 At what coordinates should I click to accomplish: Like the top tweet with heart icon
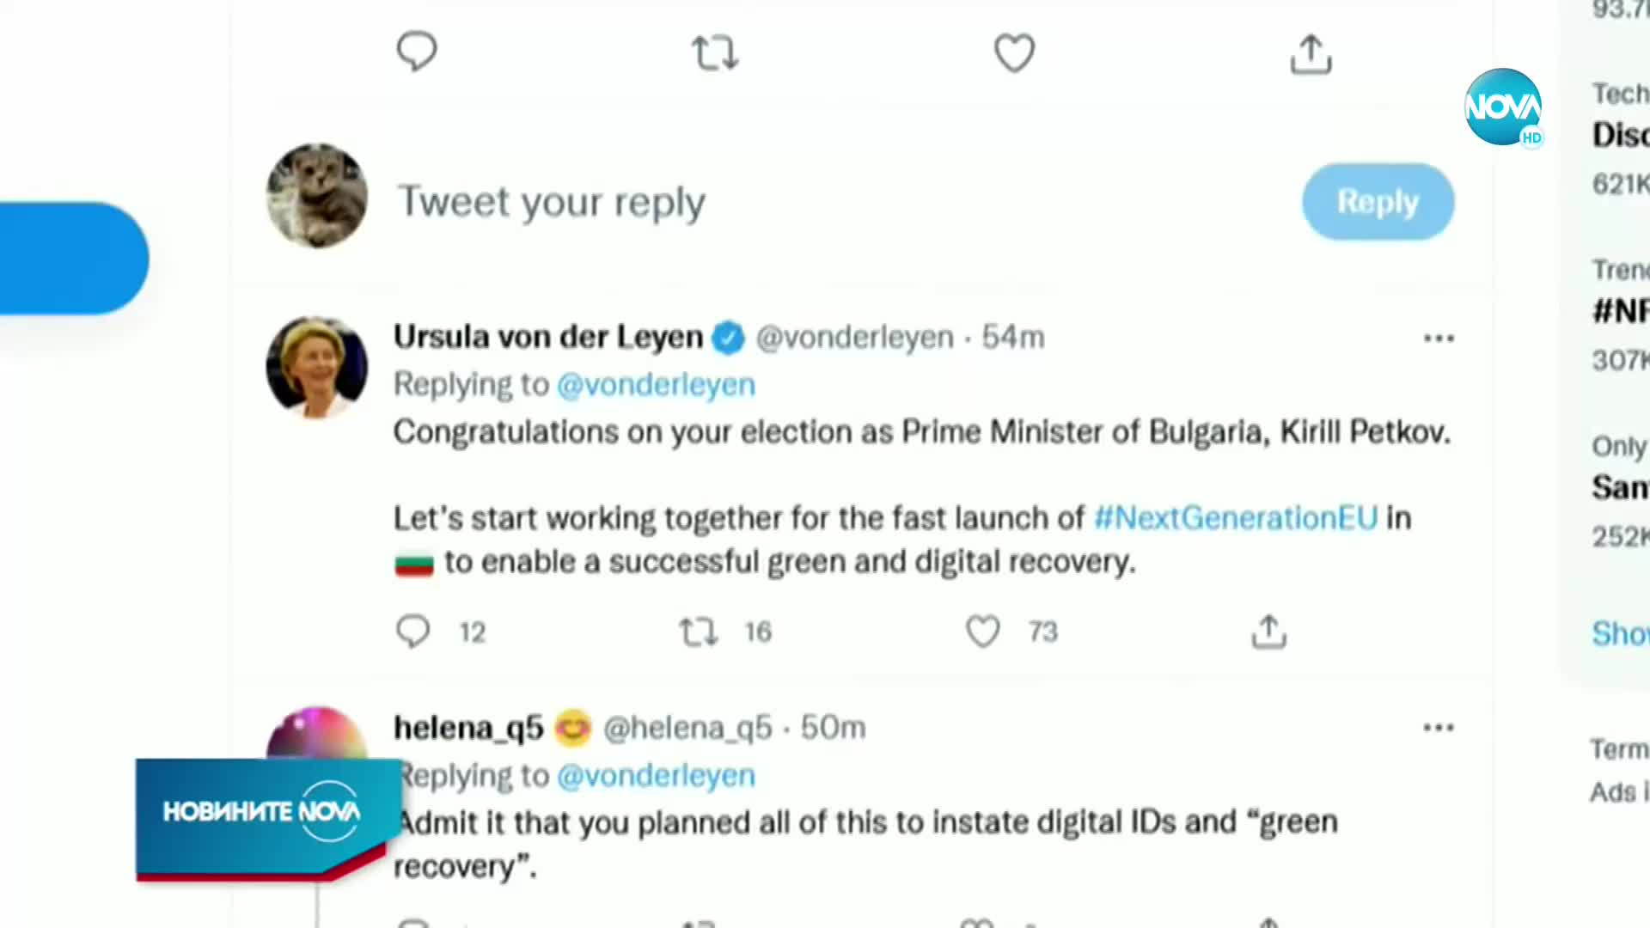1014,53
